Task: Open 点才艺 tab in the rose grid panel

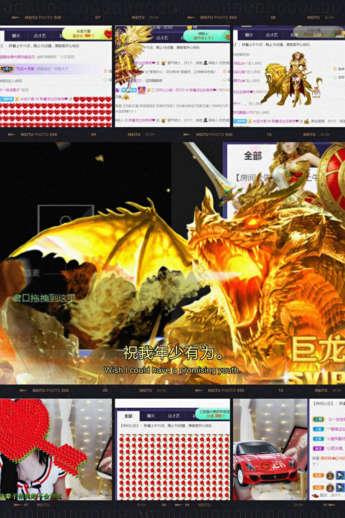Action: (x=174, y=416)
